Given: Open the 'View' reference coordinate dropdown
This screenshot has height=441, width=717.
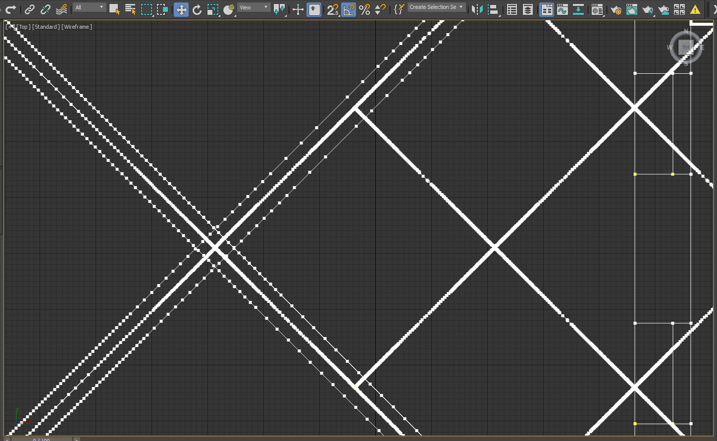Looking at the screenshot, I should click(254, 7).
